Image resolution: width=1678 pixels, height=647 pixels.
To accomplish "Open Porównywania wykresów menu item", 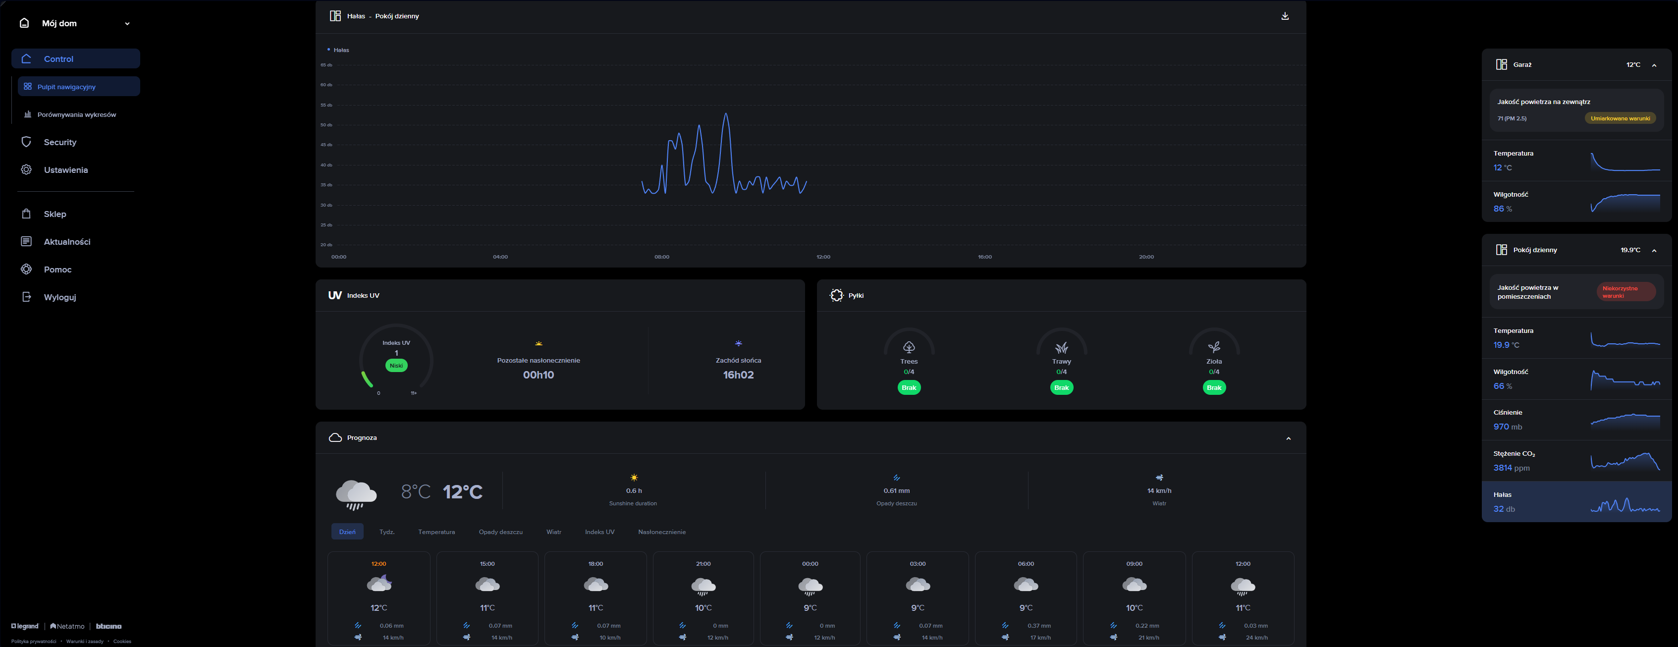I will click(x=76, y=114).
